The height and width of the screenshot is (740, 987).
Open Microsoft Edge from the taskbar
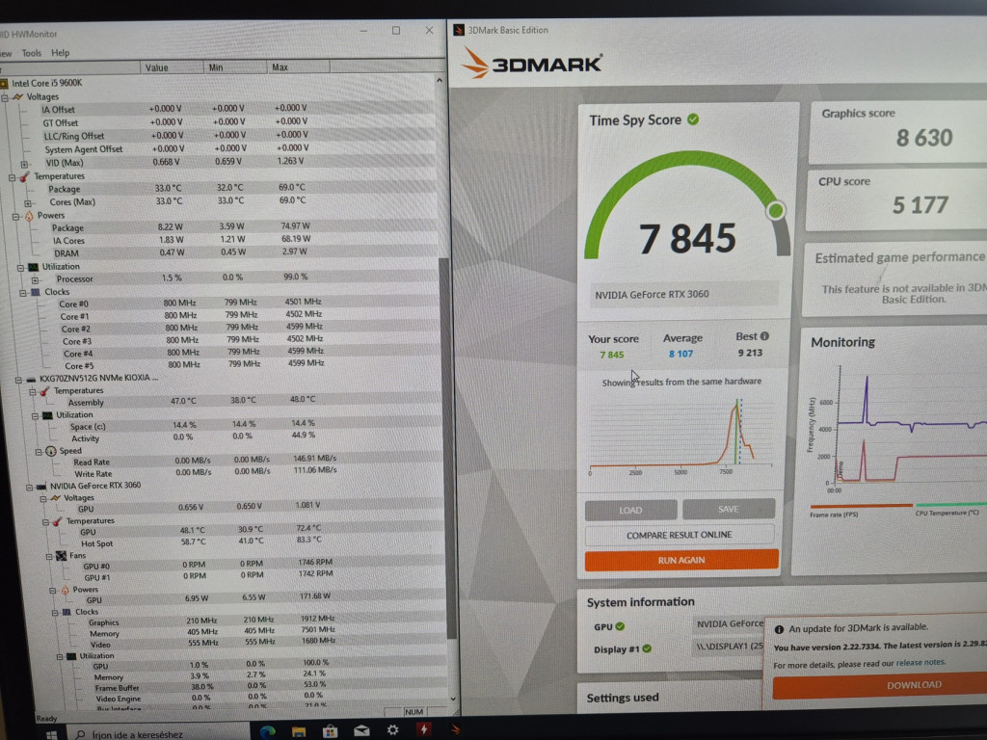click(268, 731)
